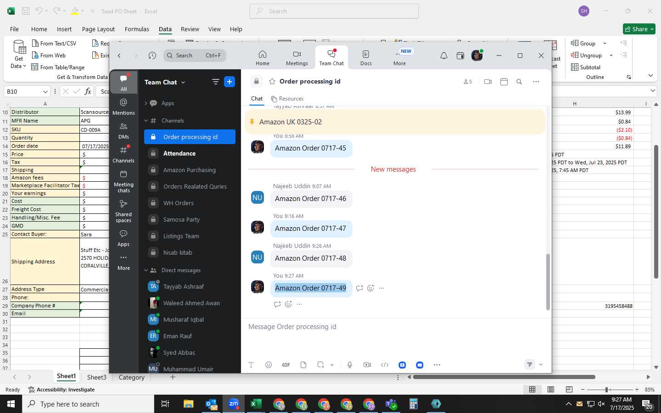
Task: Open the channel calendar schedule icon
Action: coord(504,82)
